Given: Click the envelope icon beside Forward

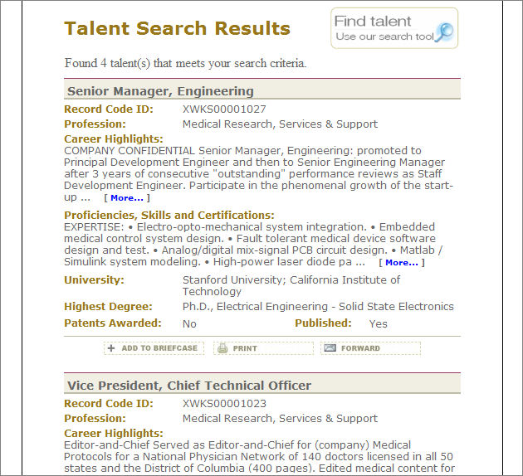Looking at the screenshot, I should pyautogui.click(x=330, y=347).
